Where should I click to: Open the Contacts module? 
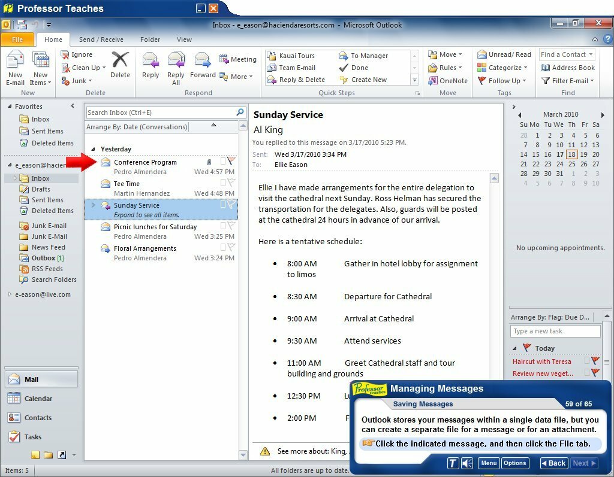click(x=41, y=418)
